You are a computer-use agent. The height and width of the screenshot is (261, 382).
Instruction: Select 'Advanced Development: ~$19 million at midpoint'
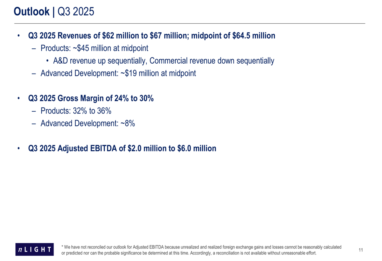point(118,74)
